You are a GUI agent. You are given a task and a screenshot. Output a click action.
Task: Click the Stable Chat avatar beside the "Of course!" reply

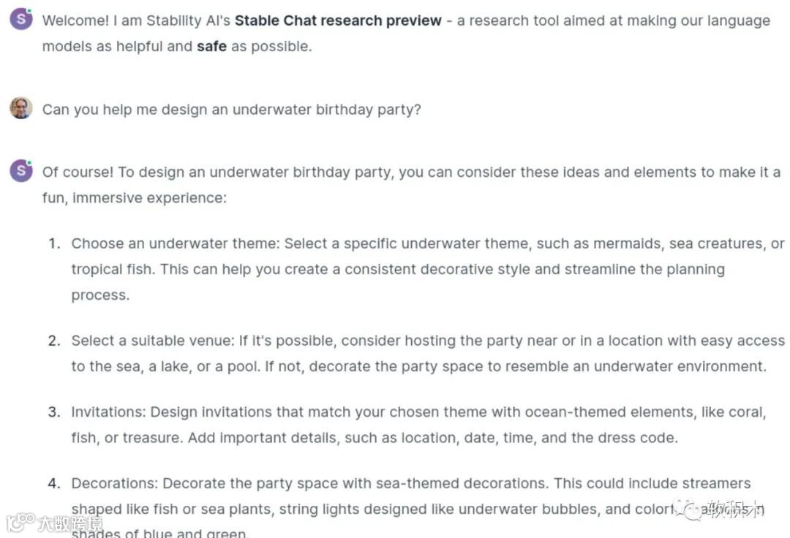point(21,171)
